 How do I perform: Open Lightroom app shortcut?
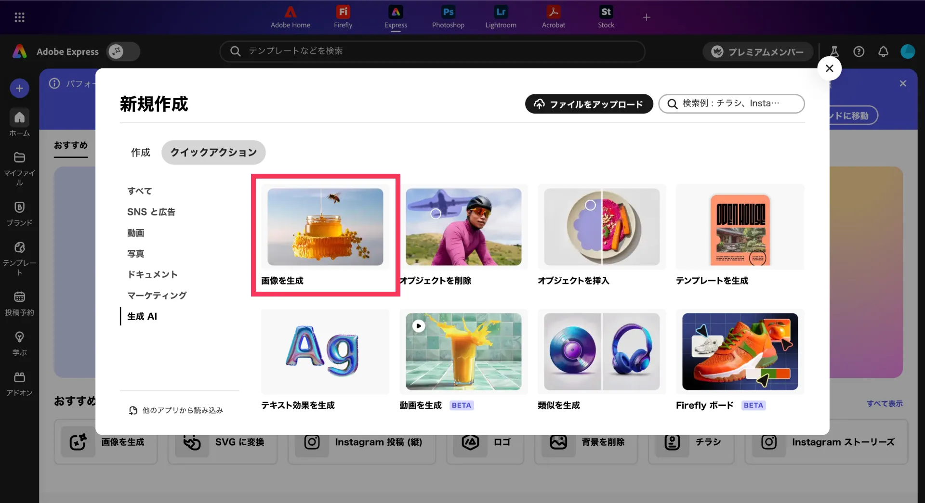pos(501,17)
